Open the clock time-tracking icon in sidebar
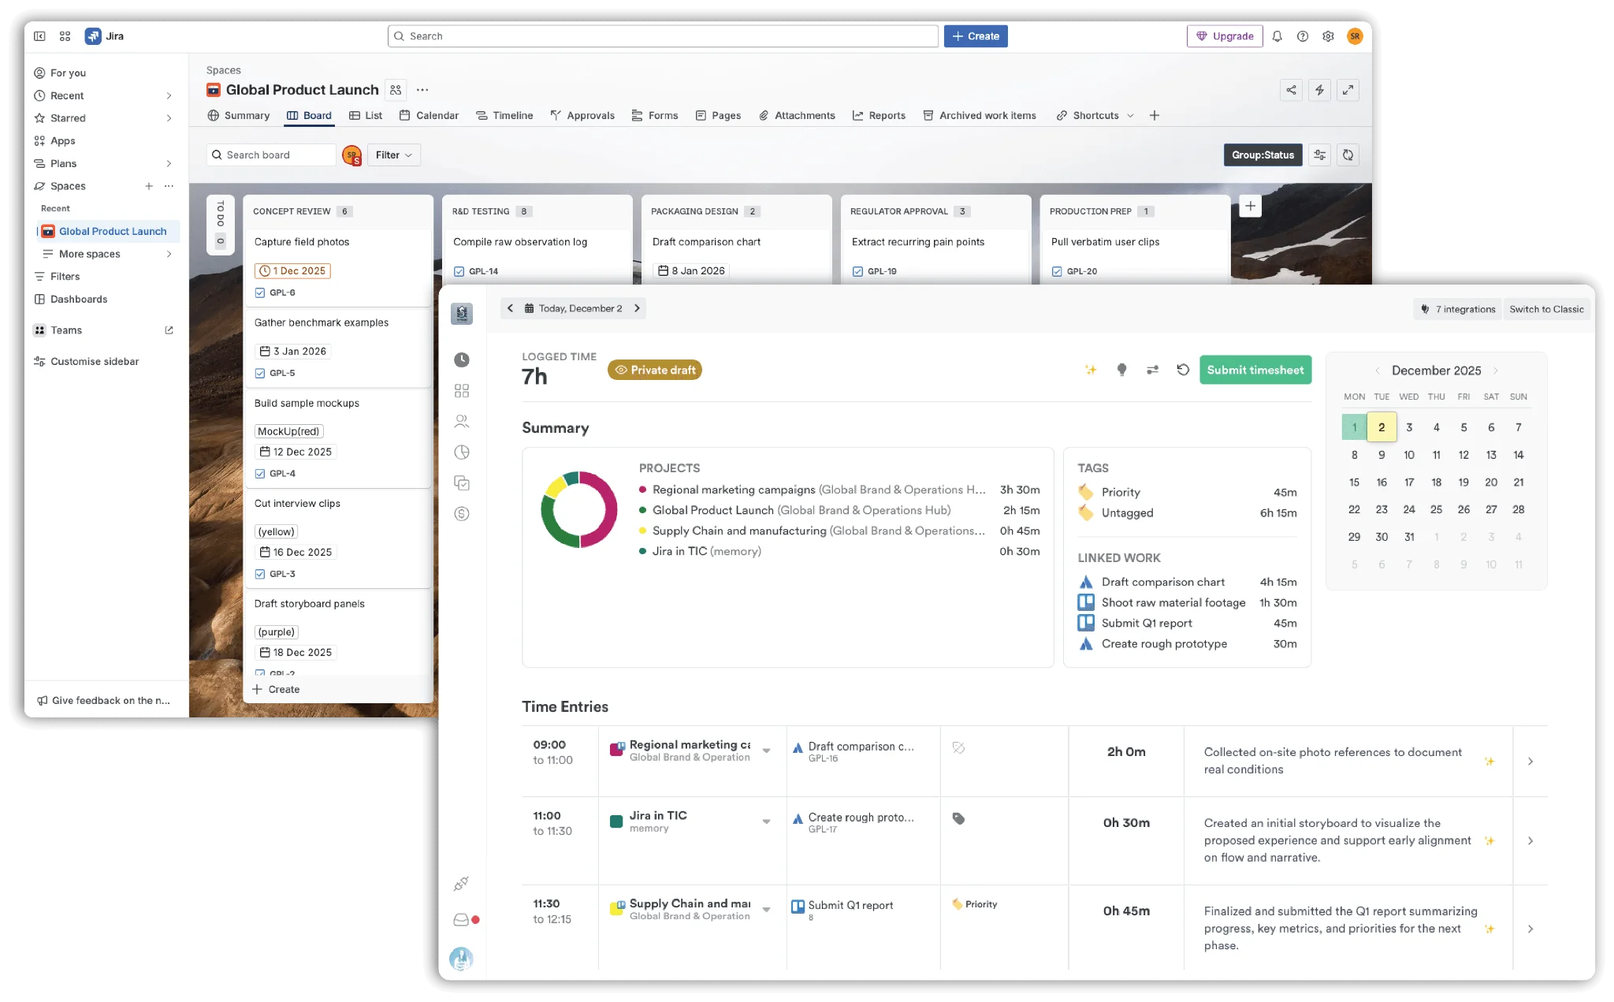This screenshot has width=1614, height=1002. [x=462, y=360]
